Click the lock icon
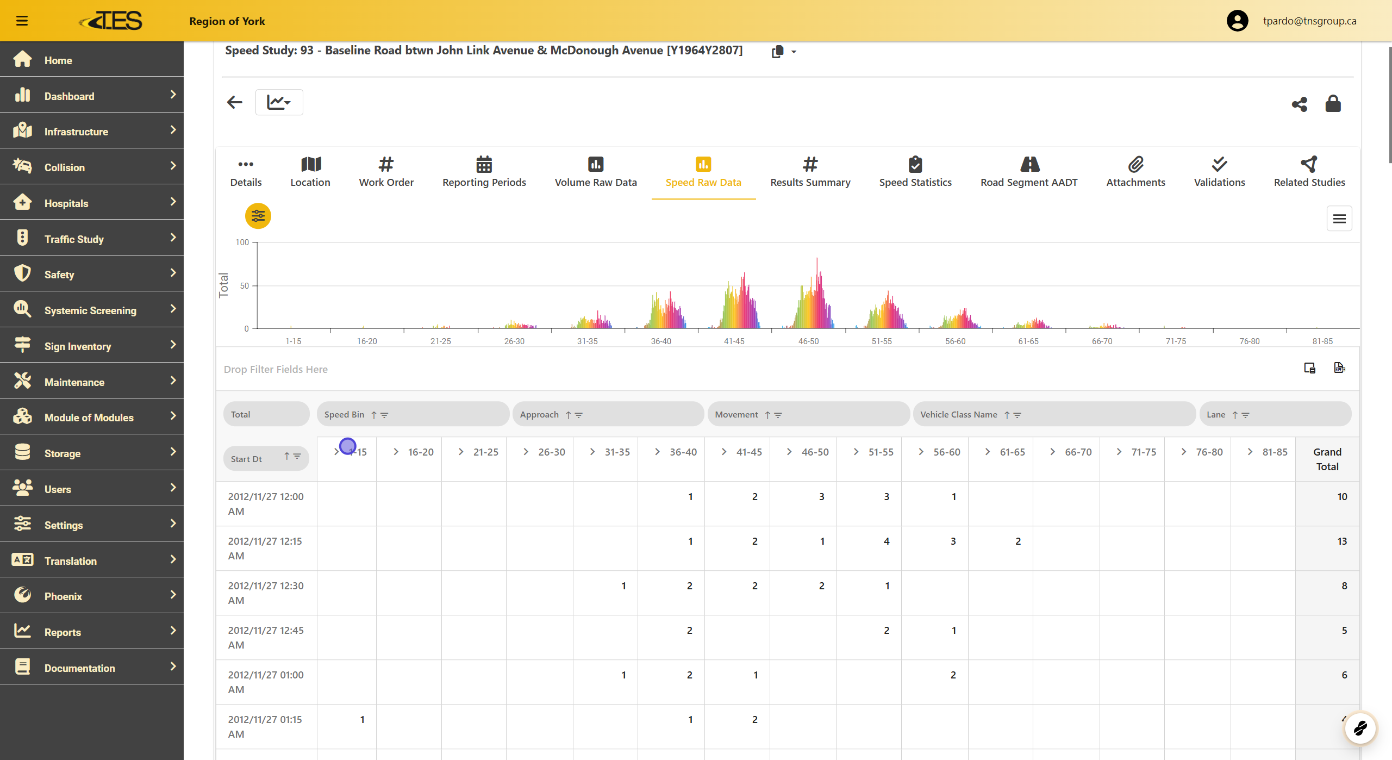Viewport: 1392px width, 760px height. point(1333,103)
